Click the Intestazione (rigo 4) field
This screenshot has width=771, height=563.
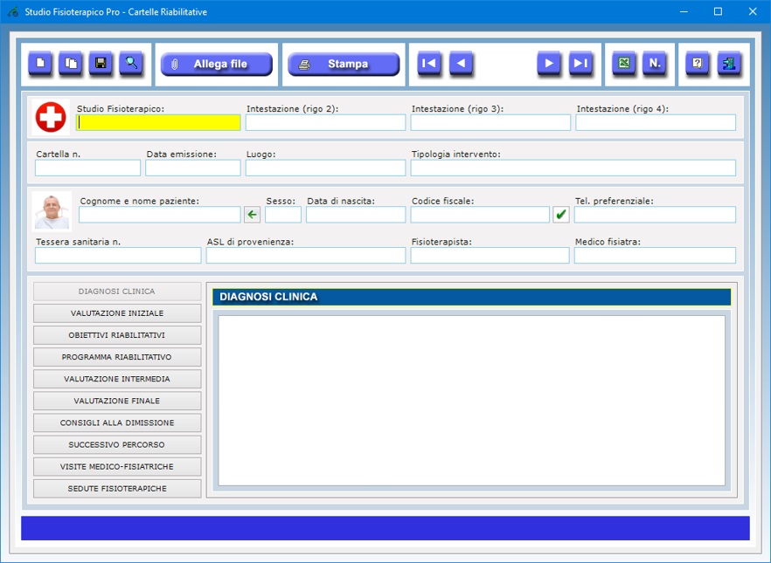point(656,123)
